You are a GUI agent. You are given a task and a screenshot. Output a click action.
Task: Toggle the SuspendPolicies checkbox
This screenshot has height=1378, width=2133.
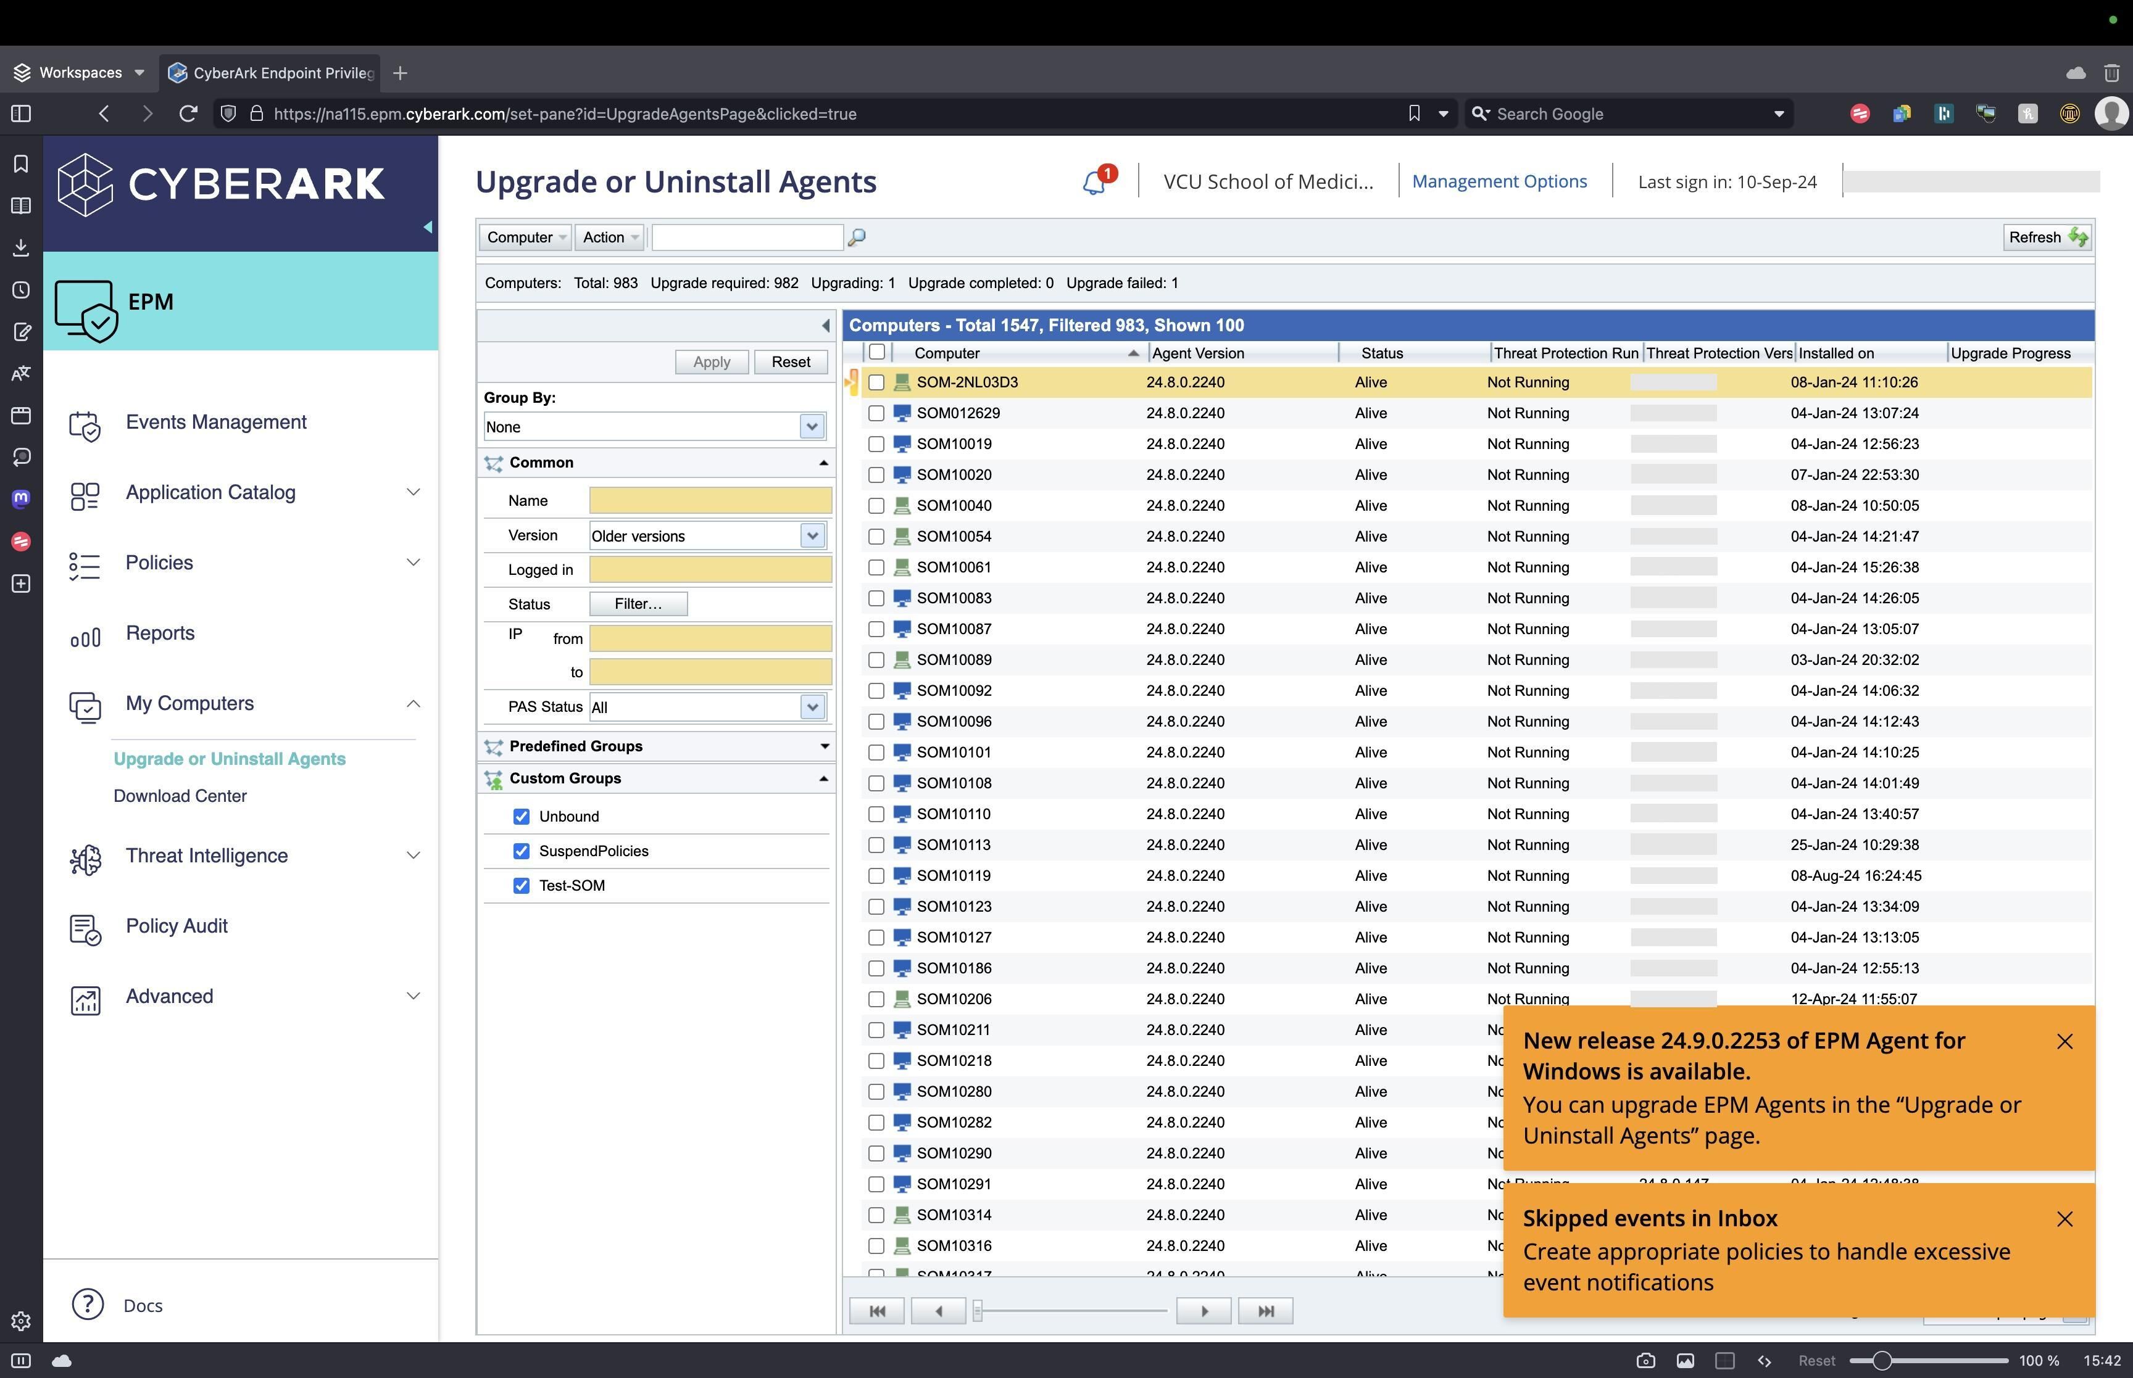521,851
